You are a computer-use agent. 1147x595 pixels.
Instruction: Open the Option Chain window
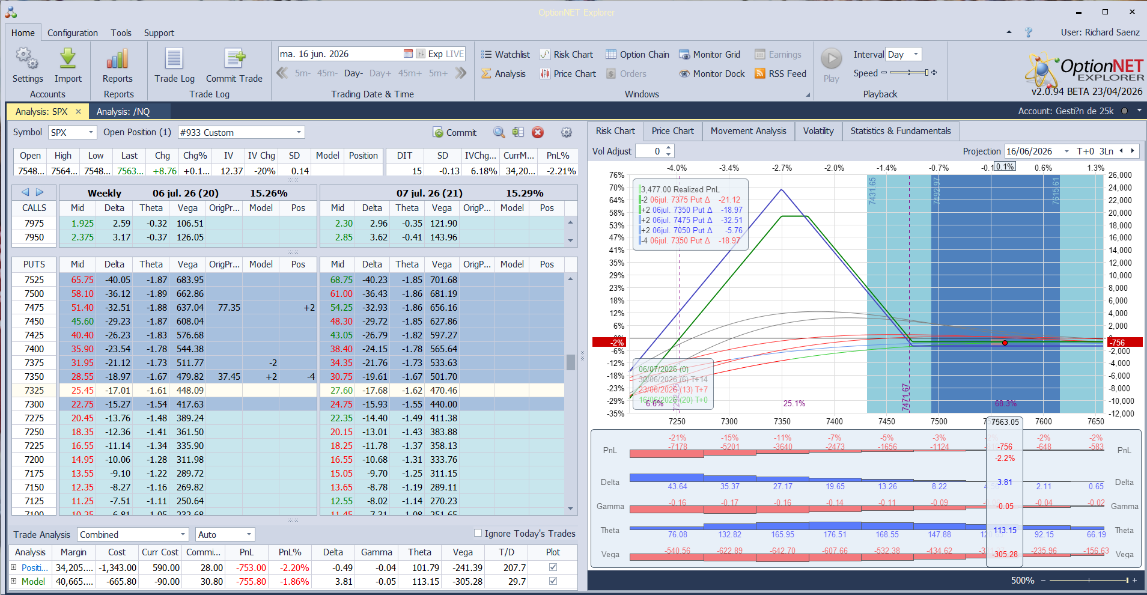click(x=637, y=54)
